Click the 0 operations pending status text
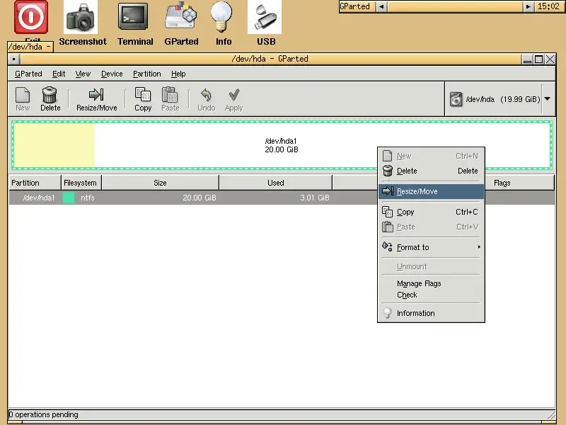 (x=43, y=414)
